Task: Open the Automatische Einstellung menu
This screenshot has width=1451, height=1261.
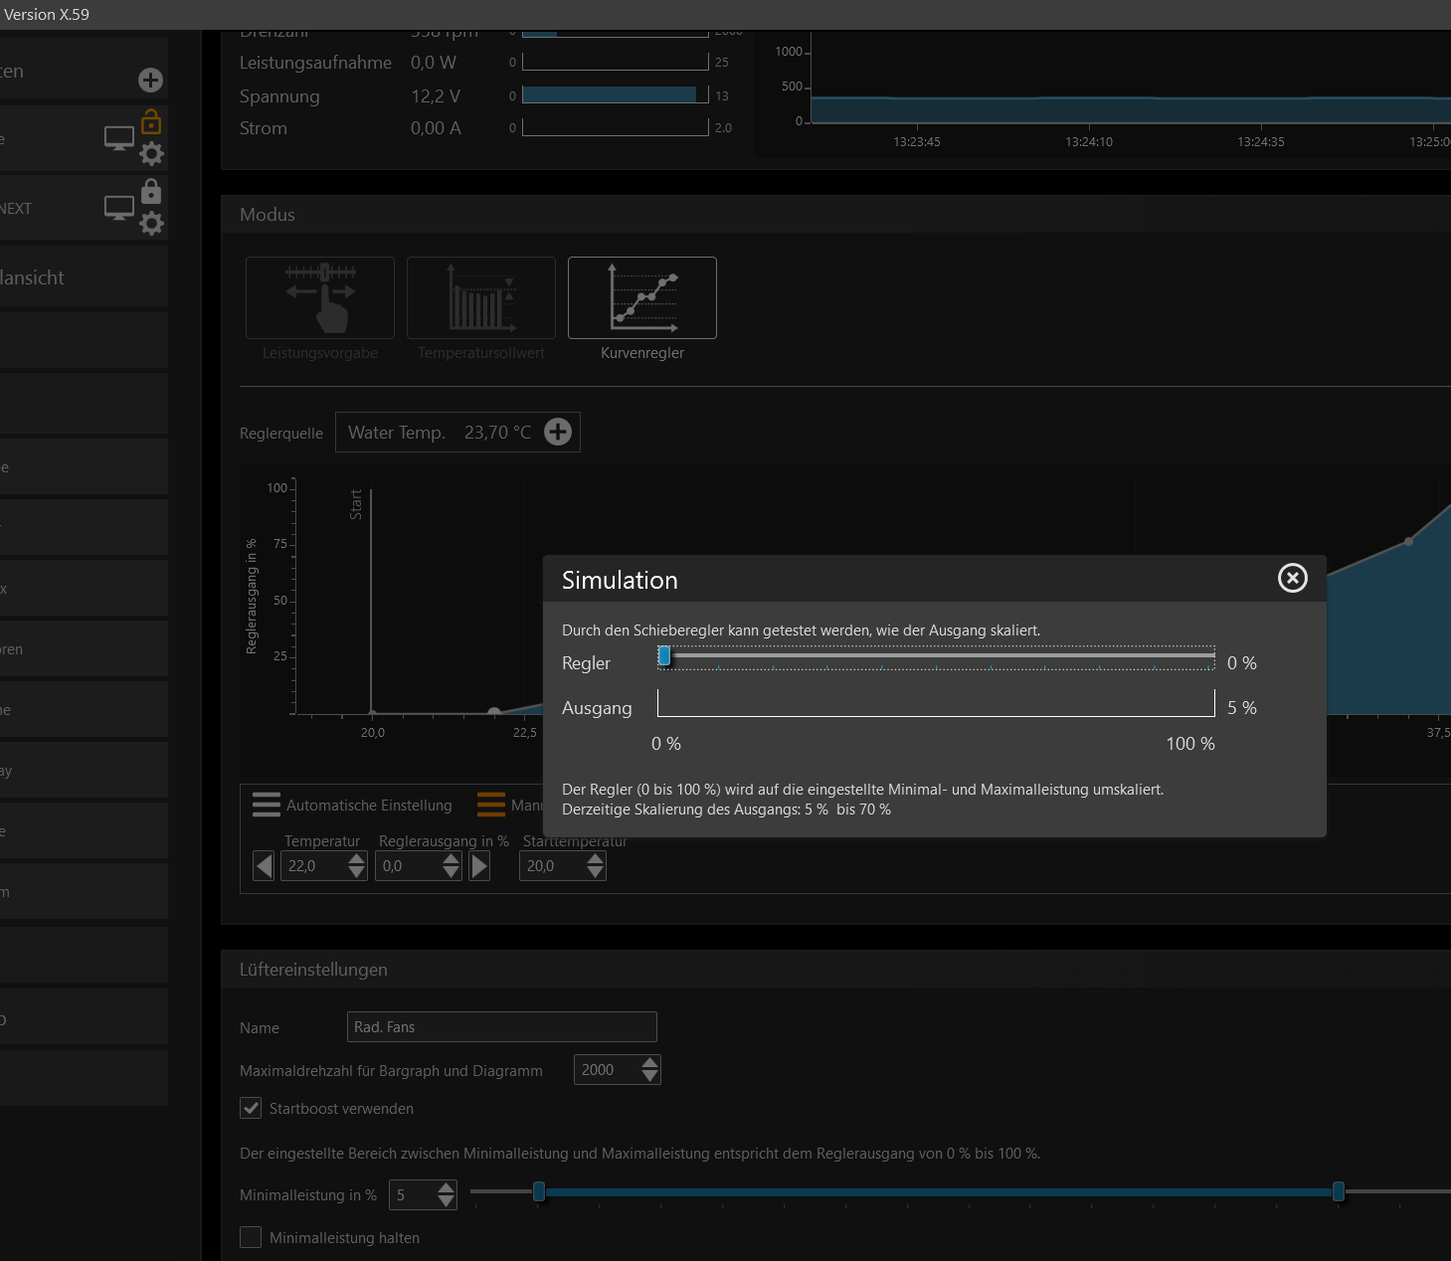Action: 267,804
